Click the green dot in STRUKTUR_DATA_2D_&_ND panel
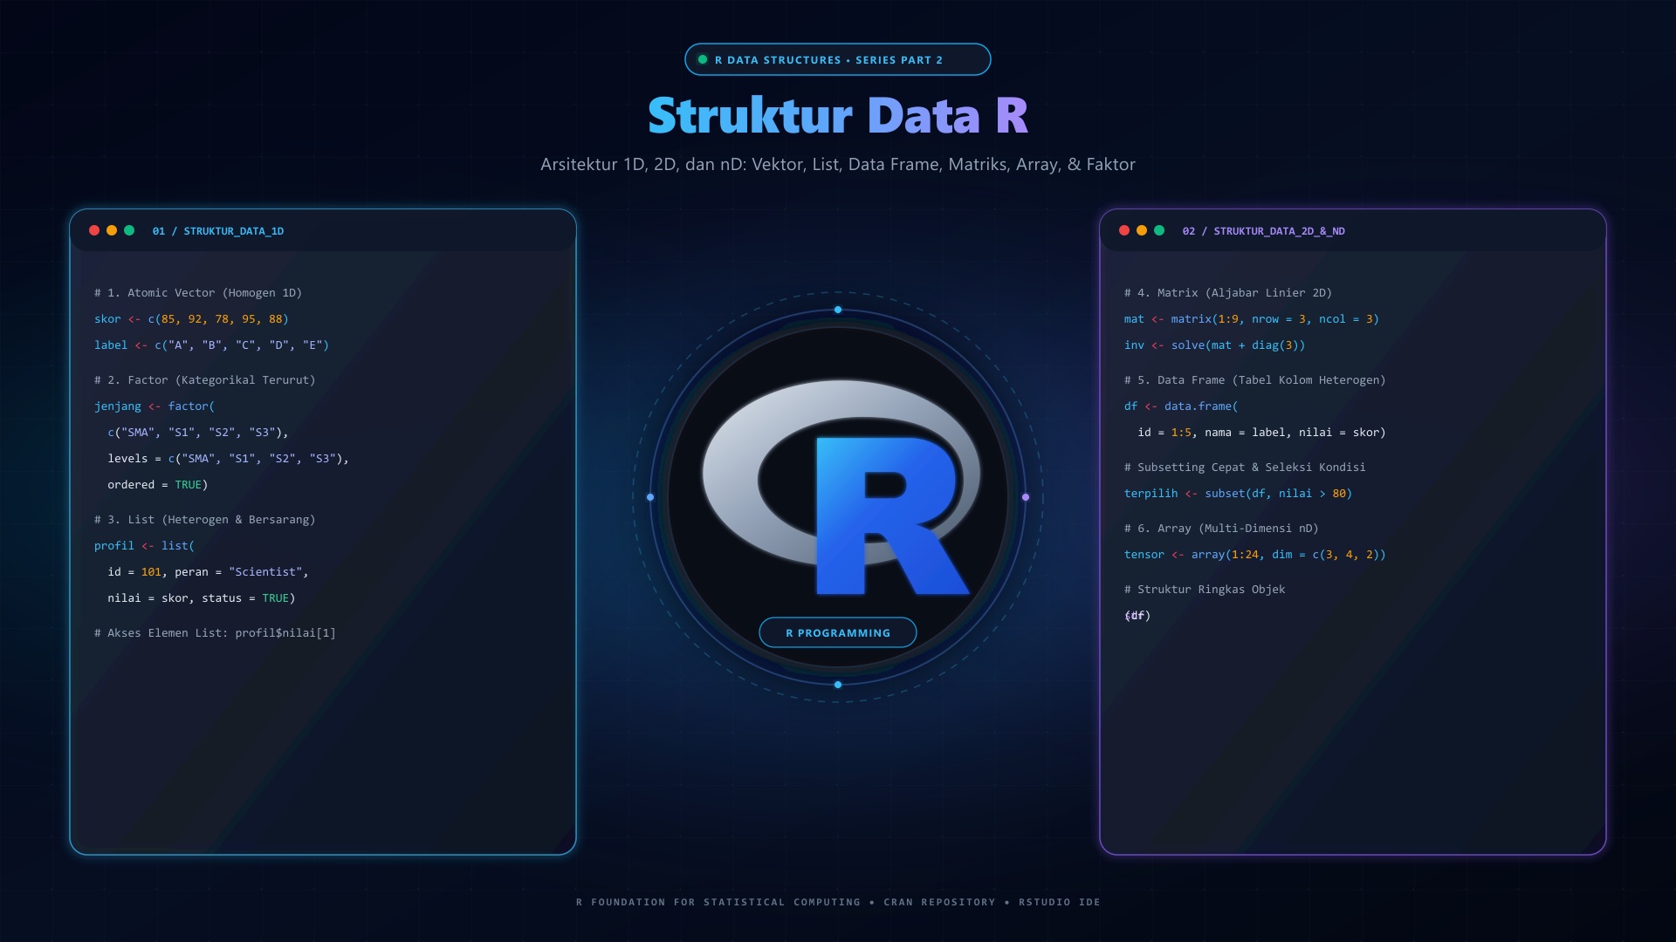The height and width of the screenshot is (942, 1676). click(1159, 230)
